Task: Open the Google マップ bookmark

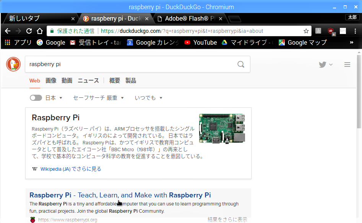Action: coord(303,42)
